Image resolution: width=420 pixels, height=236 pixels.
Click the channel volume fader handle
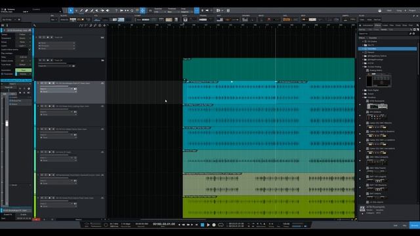pos(7,123)
